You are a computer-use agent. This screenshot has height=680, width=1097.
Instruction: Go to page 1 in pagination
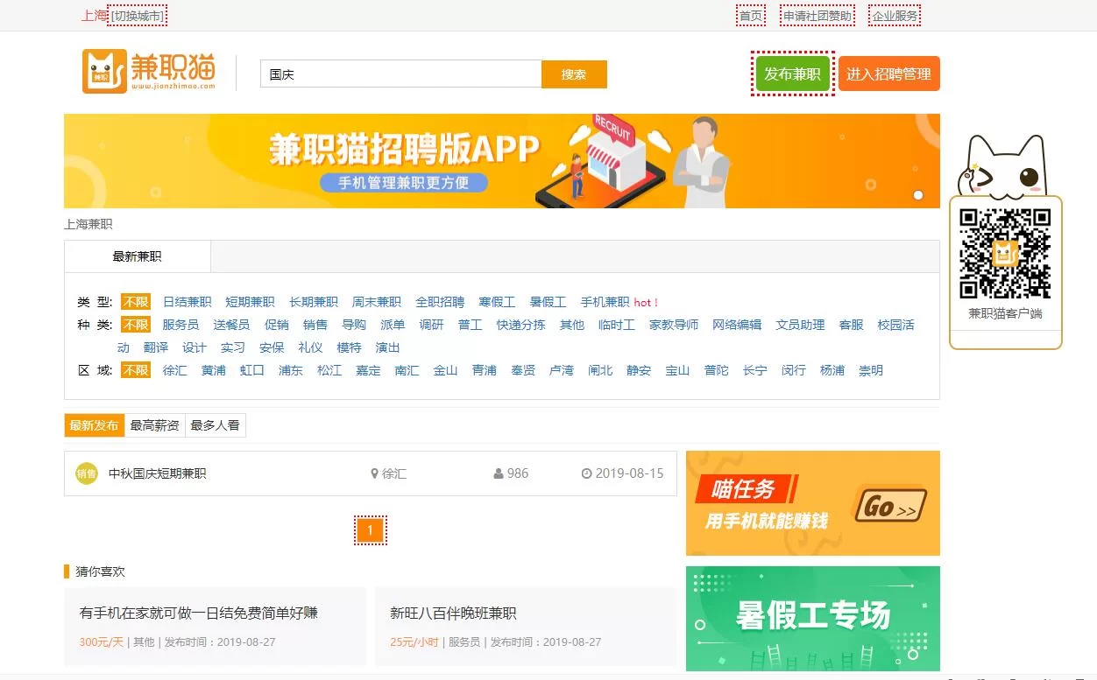tap(370, 530)
